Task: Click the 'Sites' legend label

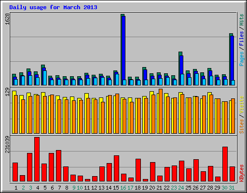Action: (x=241, y=126)
